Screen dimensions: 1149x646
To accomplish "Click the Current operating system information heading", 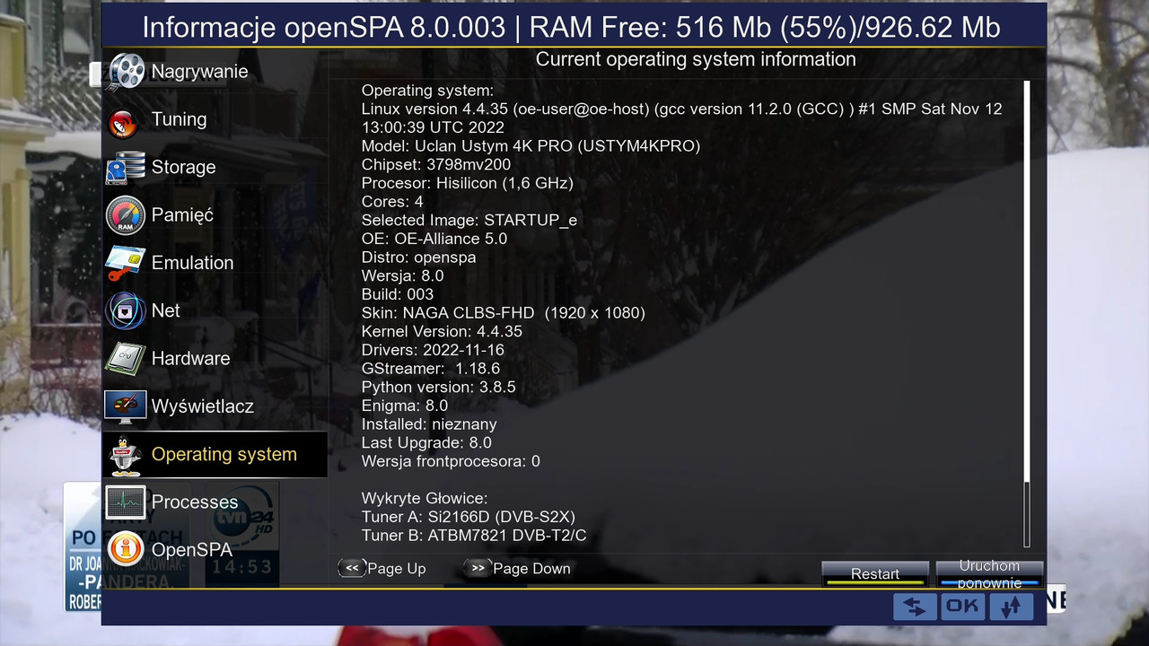I will [x=696, y=59].
